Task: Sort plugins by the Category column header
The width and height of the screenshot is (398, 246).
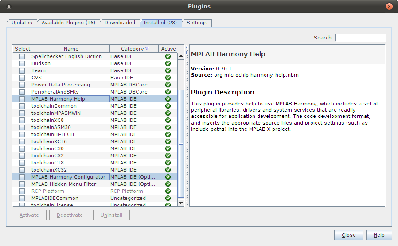Action: 134,49
